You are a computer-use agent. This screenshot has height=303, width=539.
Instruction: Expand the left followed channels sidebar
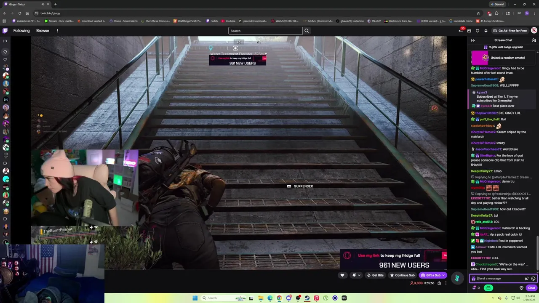pos(5,41)
